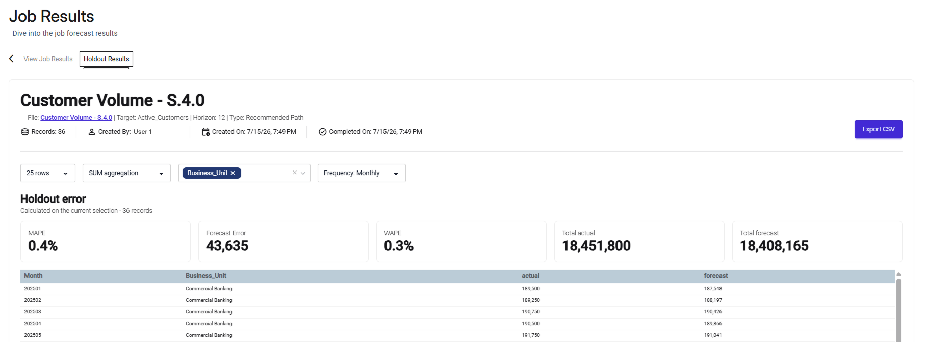Open the SUM aggregation dropdown
Viewport: 926px width, 342px height.
point(126,173)
